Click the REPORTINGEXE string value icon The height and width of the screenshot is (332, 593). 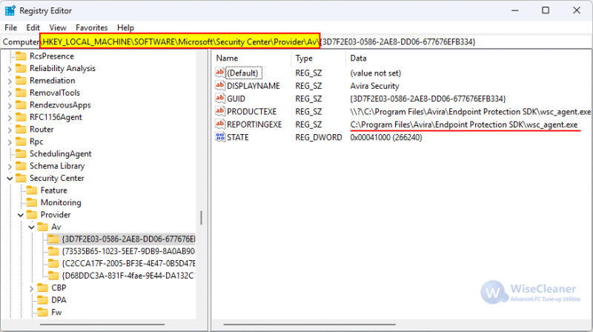(219, 124)
